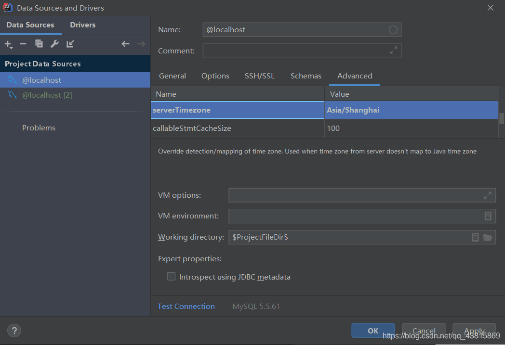Open the Options tab
505x345 pixels.
[x=215, y=76]
